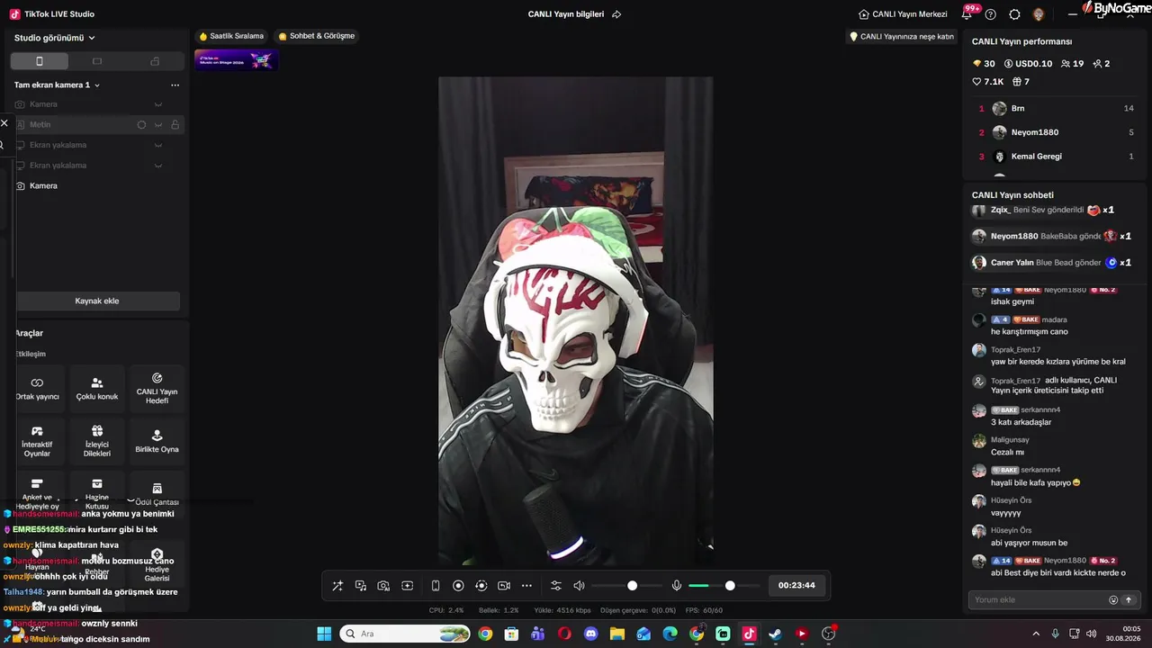
Task: Open the effects magic wand tool
Action: pyautogui.click(x=337, y=586)
